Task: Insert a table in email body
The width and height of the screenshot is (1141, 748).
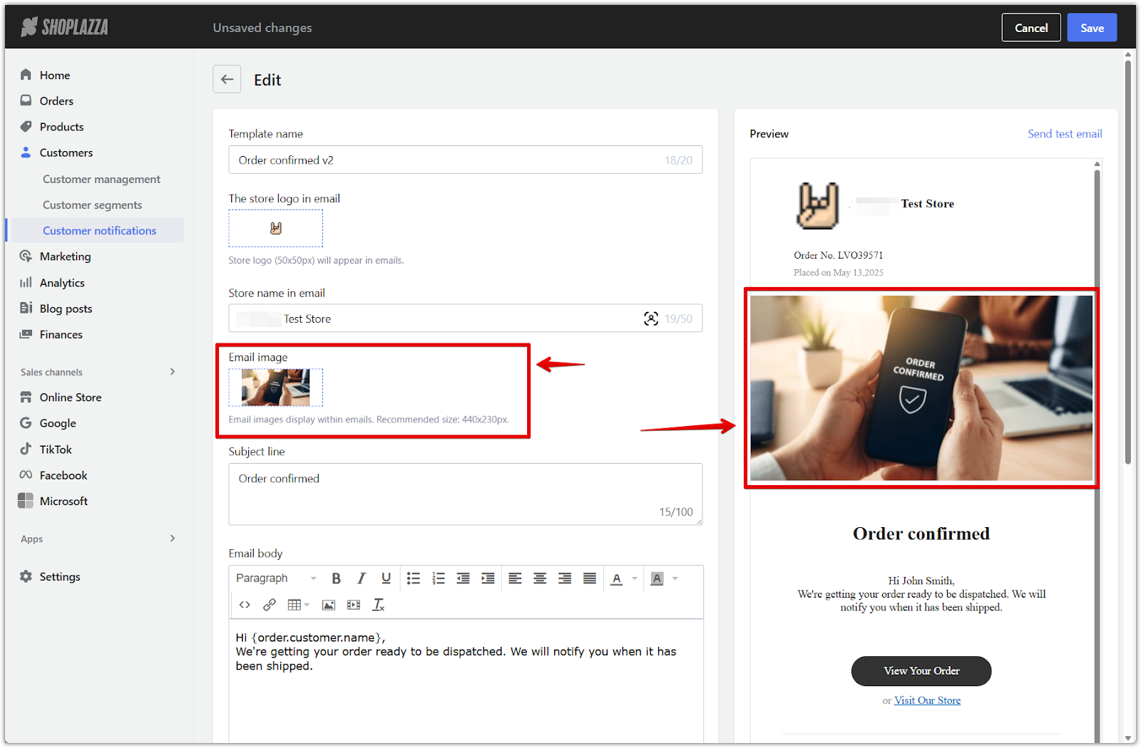Action: [294, 605]
